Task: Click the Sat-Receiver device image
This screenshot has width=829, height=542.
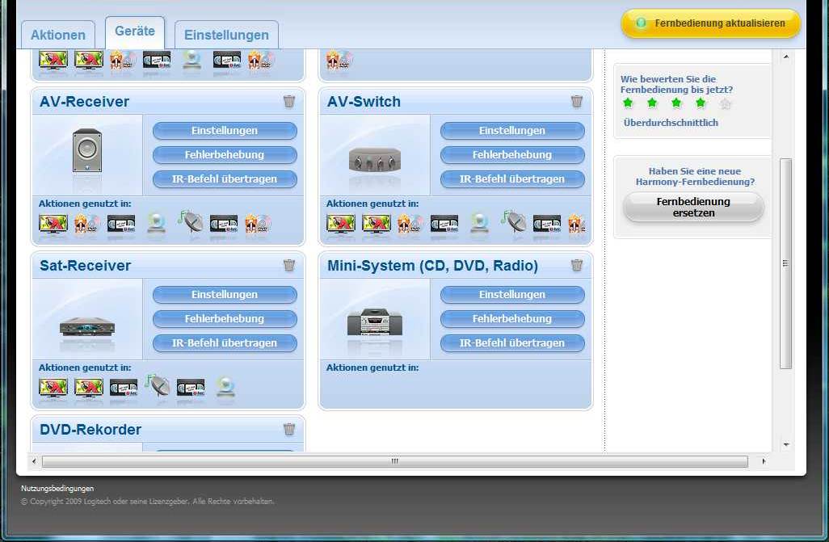Action: (87, 326)
